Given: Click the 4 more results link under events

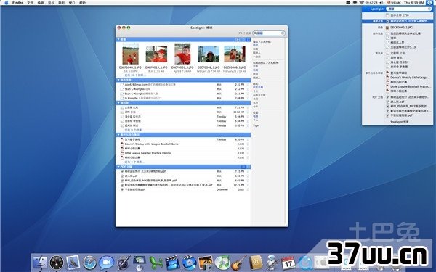Looking at the screenshot, I should 134,162.
